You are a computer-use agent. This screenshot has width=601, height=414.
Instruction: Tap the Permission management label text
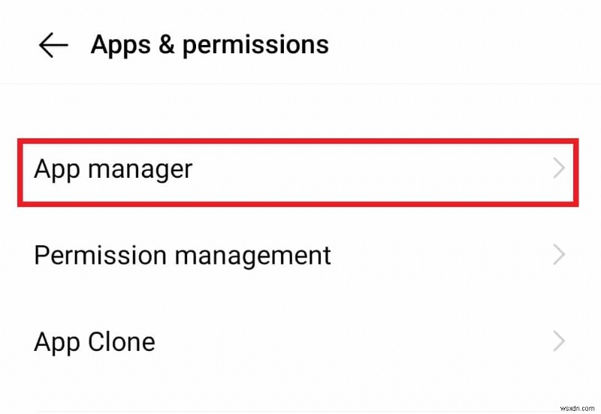click(182, 256)
